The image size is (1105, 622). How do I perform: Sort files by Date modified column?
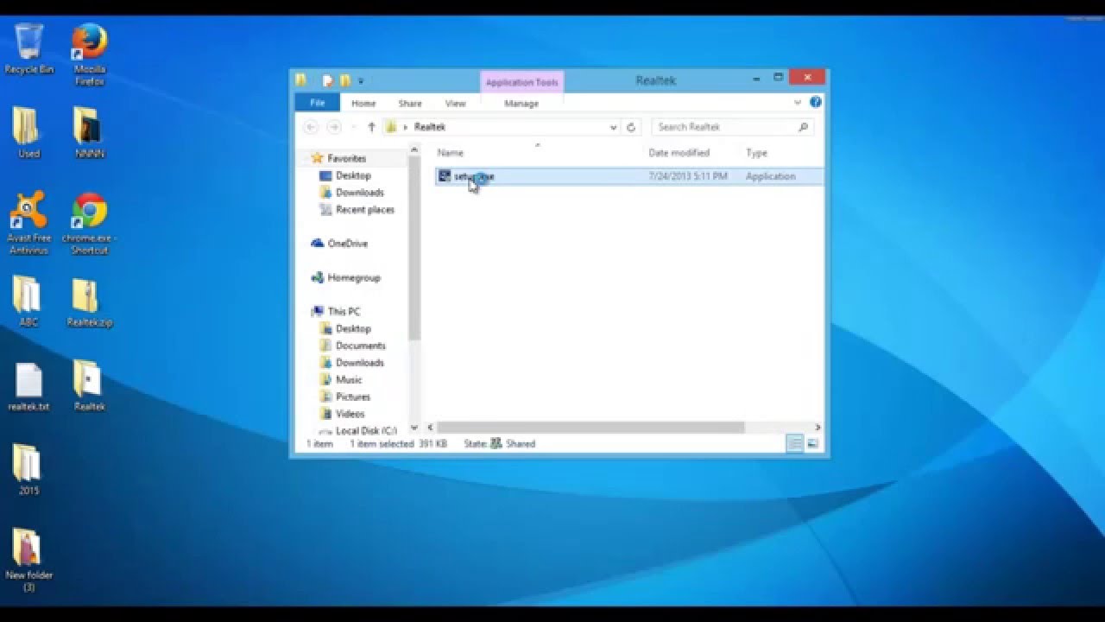(679, 153)
